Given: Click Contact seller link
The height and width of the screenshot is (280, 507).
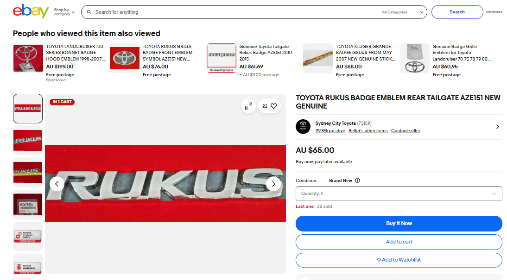Looking at the screenshot, I should click(x=406, y=131).
